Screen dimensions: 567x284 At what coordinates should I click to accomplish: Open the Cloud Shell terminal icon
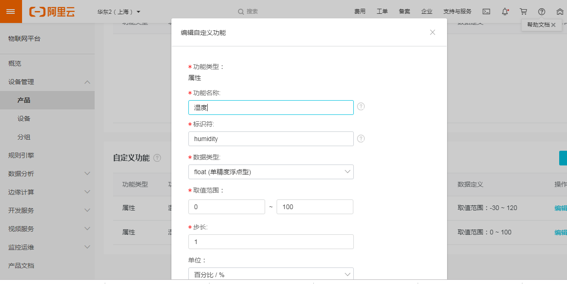tap(486, 11)
